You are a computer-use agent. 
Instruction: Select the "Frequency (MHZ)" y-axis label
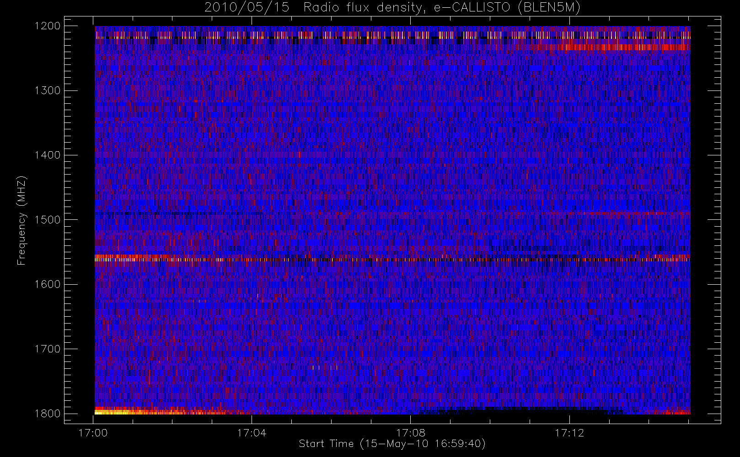21,220
